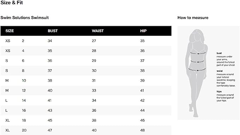This screenshot has width=240, height=135.
Task: Click the L size 14 row
Action: tap(86, 100)
